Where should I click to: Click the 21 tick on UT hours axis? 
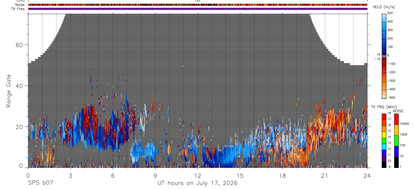pyautogui.click(x=325, y=175)
